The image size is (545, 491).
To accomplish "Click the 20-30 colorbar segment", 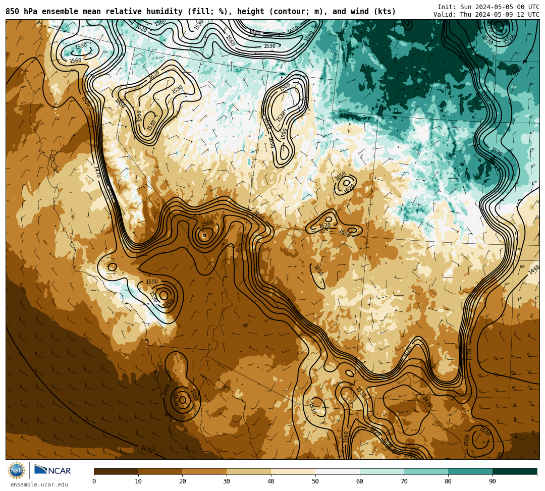I will [x=204, y=471].
